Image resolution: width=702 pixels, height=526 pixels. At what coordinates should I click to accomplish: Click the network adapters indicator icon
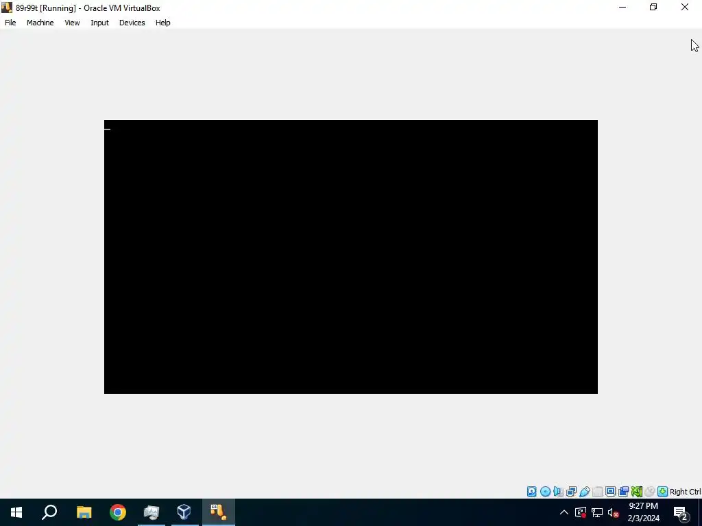571,492
